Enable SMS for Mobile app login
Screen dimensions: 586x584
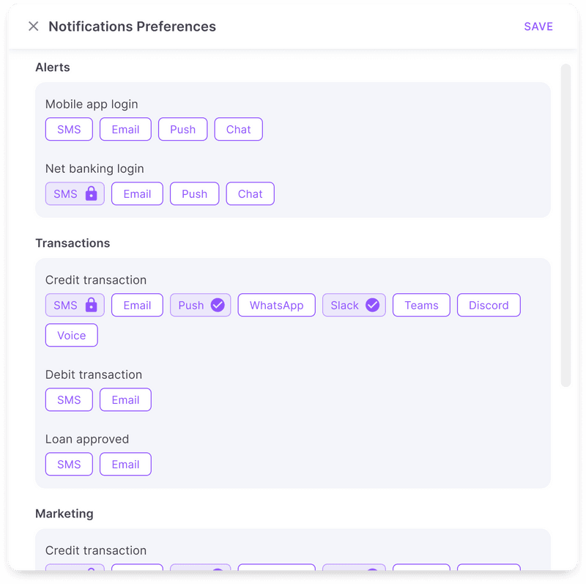tap(69, 130)
